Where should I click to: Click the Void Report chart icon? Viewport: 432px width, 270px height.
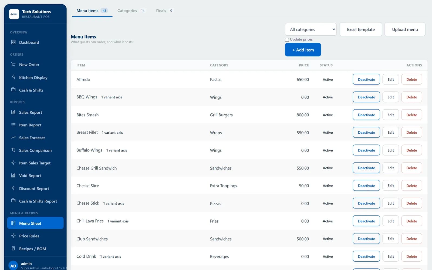click(13, 175)
